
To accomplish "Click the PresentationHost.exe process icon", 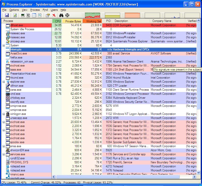I will tap(8, 74).
